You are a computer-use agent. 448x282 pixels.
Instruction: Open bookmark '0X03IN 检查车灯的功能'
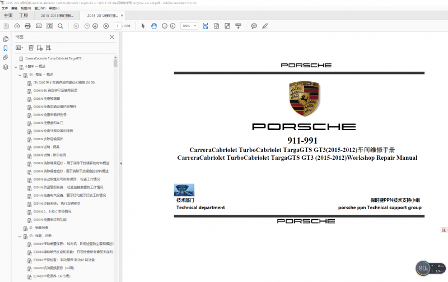point(50,220)
